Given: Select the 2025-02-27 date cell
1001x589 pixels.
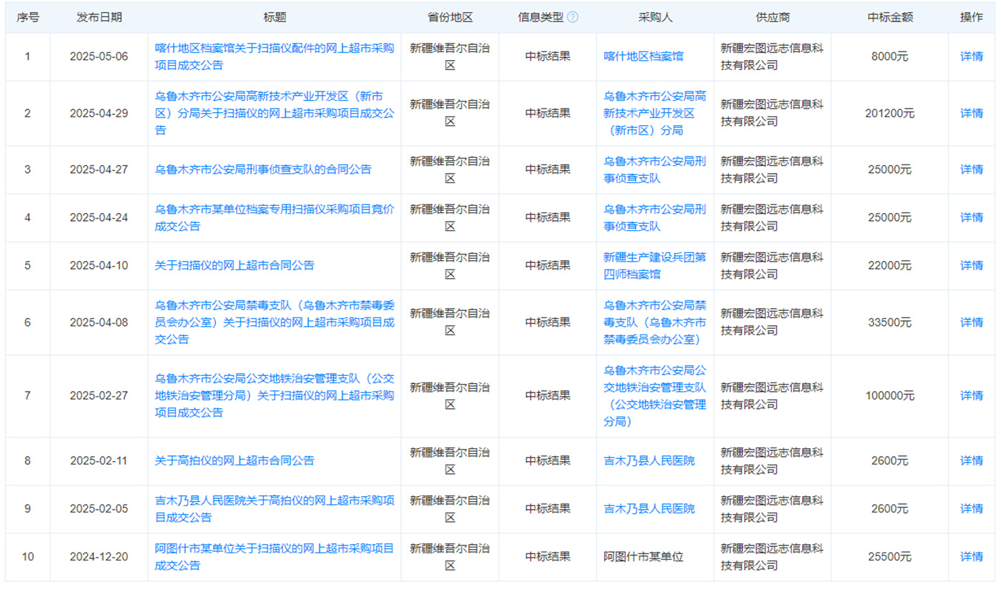Looking at the screenshot, I should (x=99, y=395).
